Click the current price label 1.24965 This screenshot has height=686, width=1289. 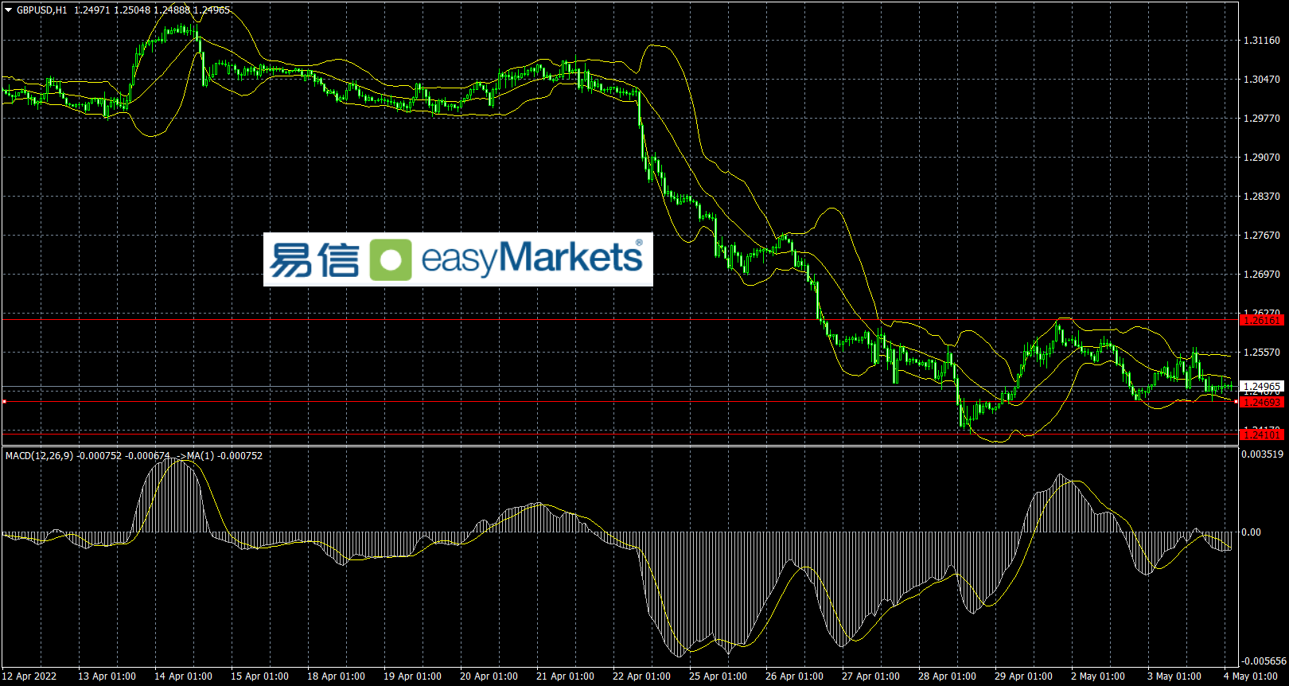(x=1262, y=387)
